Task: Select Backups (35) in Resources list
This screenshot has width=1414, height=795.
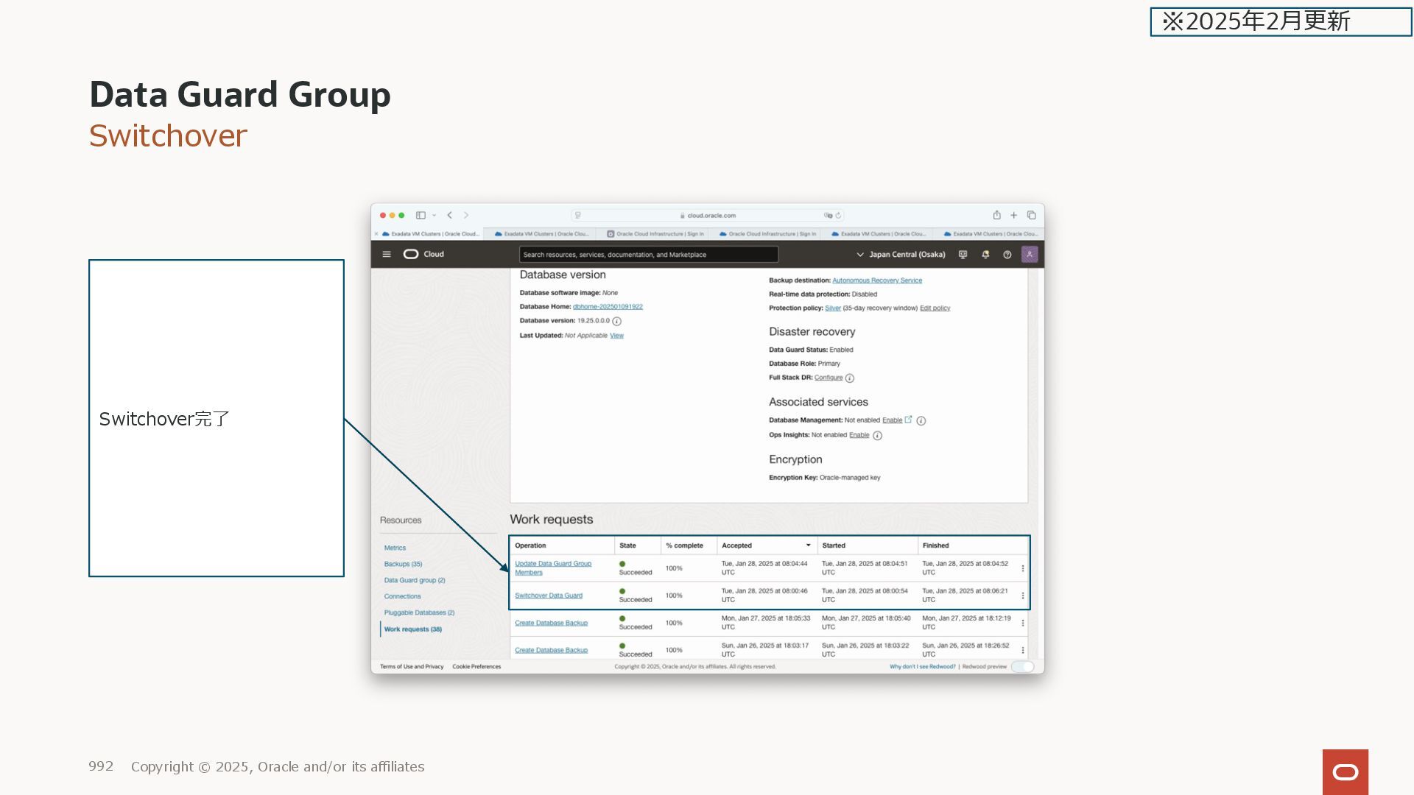Action: (403, 564)
